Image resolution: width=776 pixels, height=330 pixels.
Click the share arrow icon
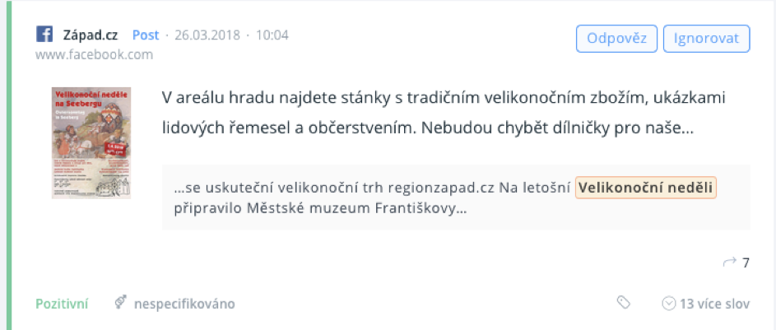729,263
